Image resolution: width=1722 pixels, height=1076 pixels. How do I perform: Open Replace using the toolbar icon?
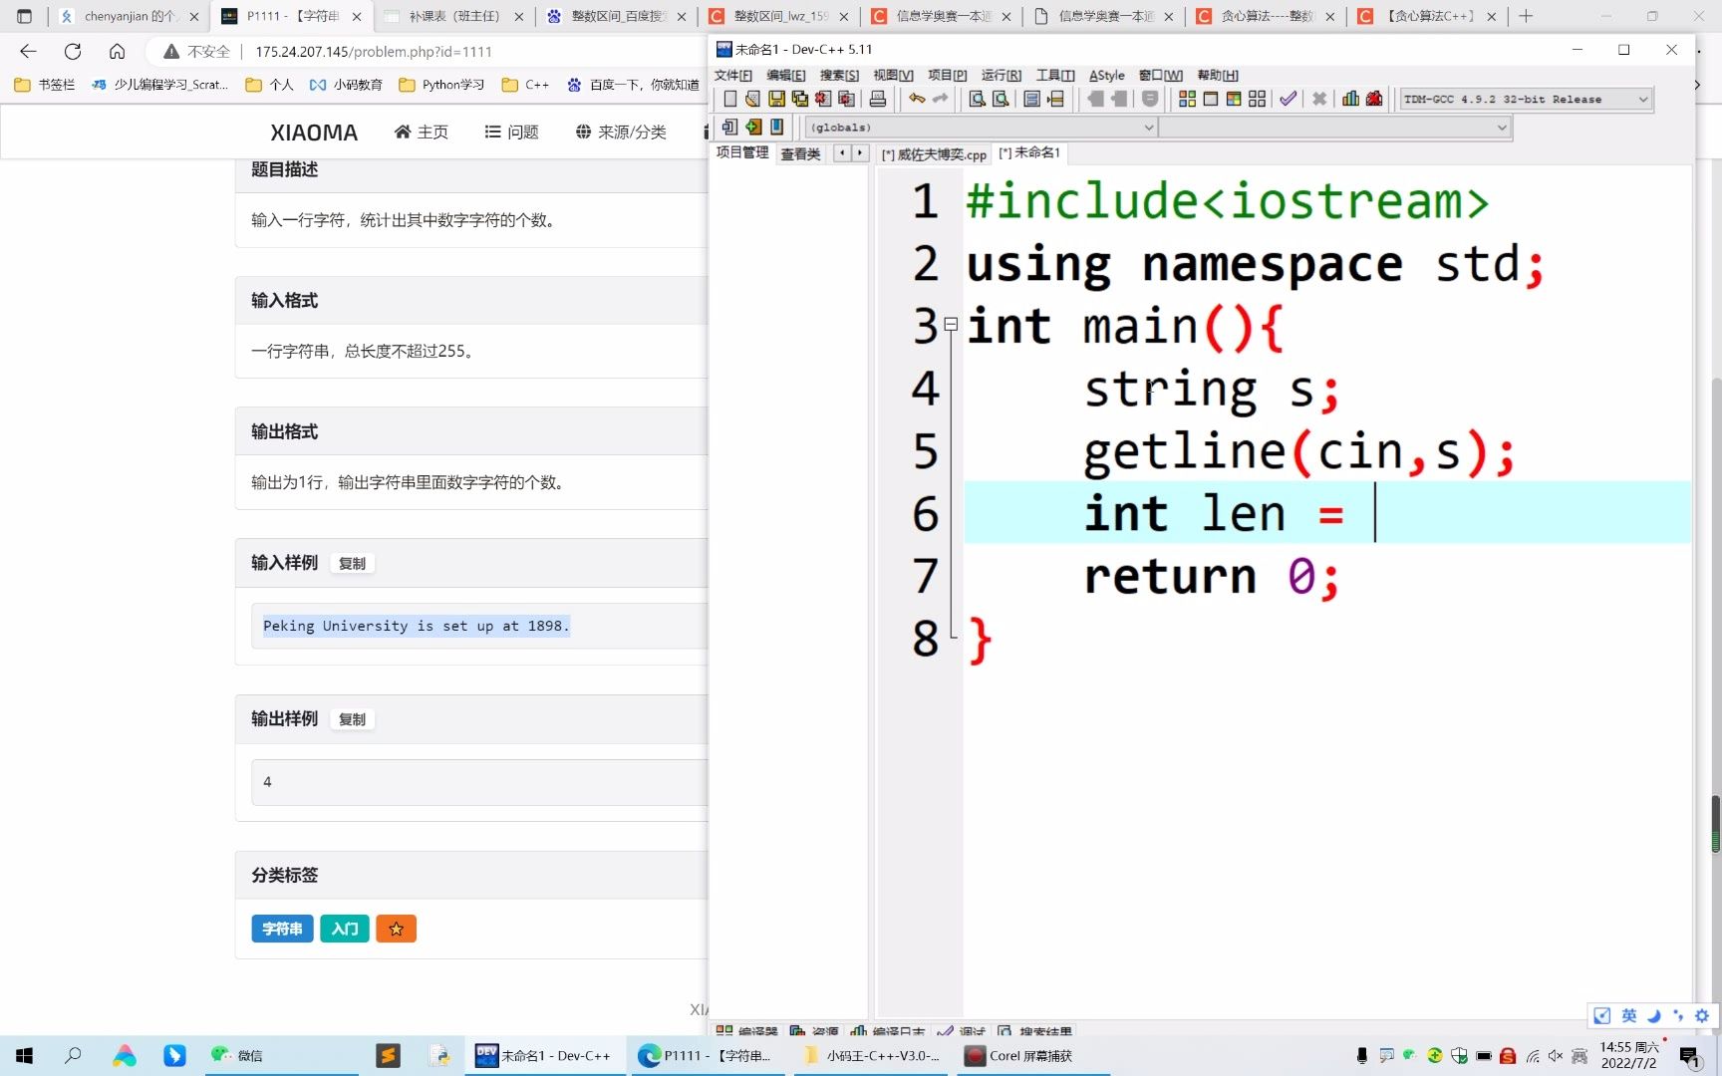point(1001,99)
